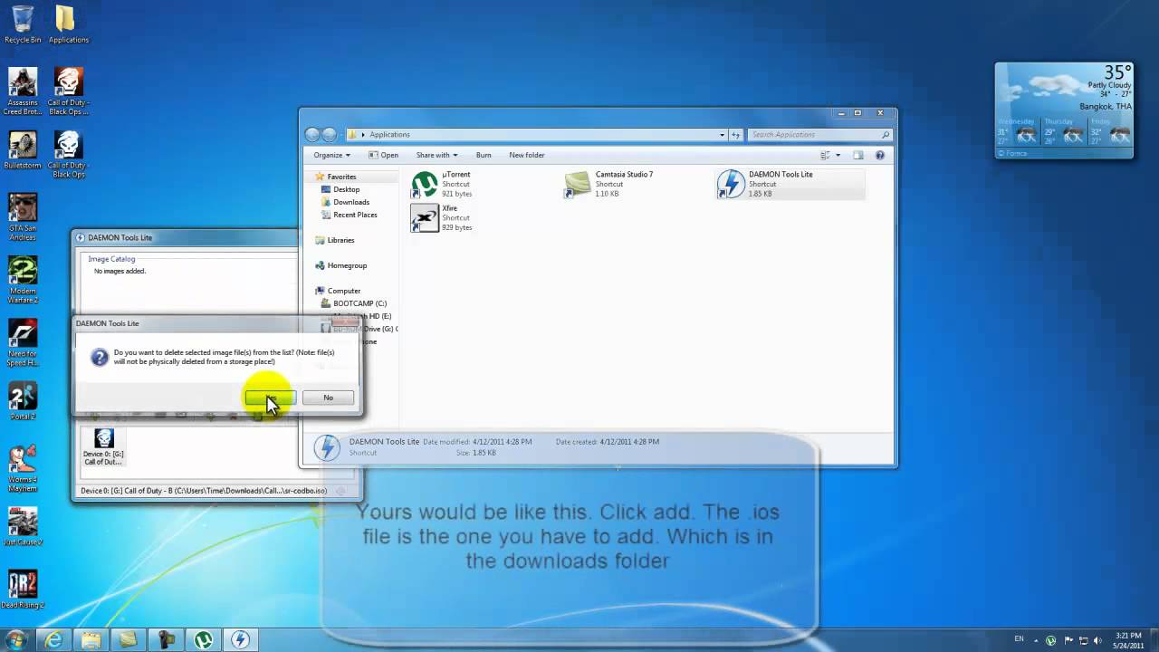Click the Search Applications field
The height and width of the screenshot is (652, 1159).
pyautogui.click(x=819, y=134)
